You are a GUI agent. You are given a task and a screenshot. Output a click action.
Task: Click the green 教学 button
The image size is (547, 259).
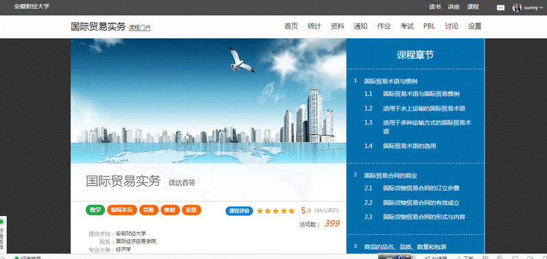[x=95, y=210]
